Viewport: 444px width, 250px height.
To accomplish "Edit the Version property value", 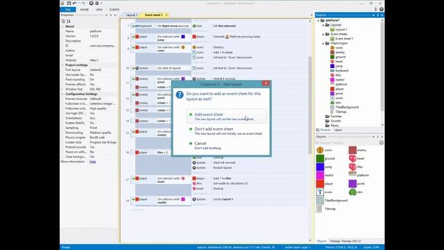I will [x=103, y=36].
